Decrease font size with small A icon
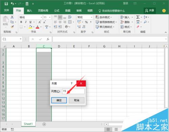Screen dimensions: 169x132 coord(45,22)
